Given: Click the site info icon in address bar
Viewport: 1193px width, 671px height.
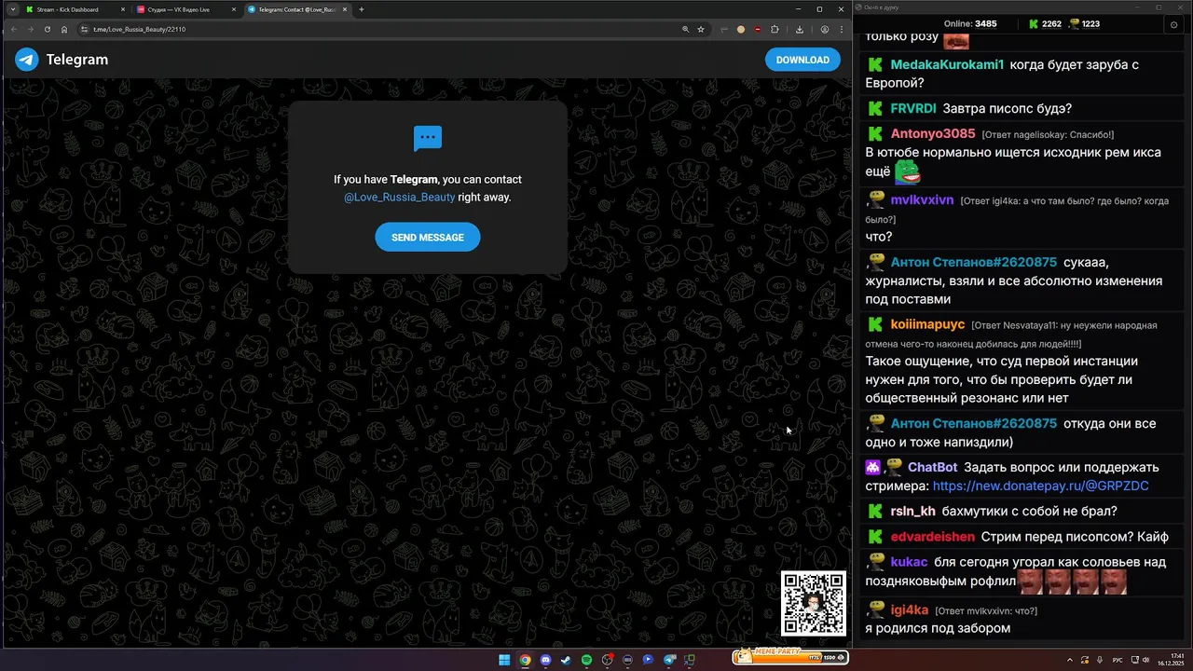Looking at the screenshot, I should pyautogui.click(x=84, y=30).
